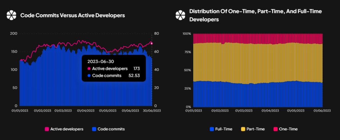Image resolution: width=340 pixels, height=140 pixels.
Task: Click the Part-Time legend label
Action: click(256, 129)
